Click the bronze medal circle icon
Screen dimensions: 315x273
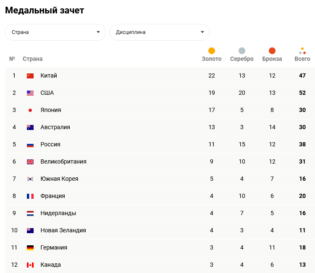point(272,51)
